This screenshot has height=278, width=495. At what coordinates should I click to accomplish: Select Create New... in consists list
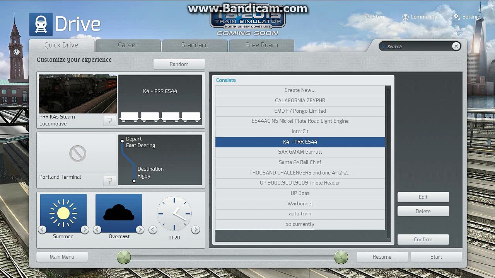(x=300, y=90)
